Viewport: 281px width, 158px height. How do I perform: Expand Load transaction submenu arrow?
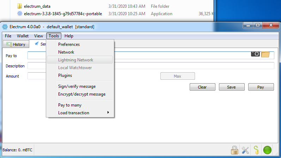click(x=108, y=113)
